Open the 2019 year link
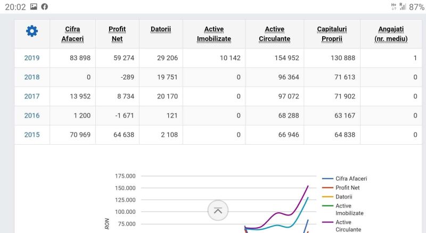Screen dimensions: 426x233 pos(32,58)
